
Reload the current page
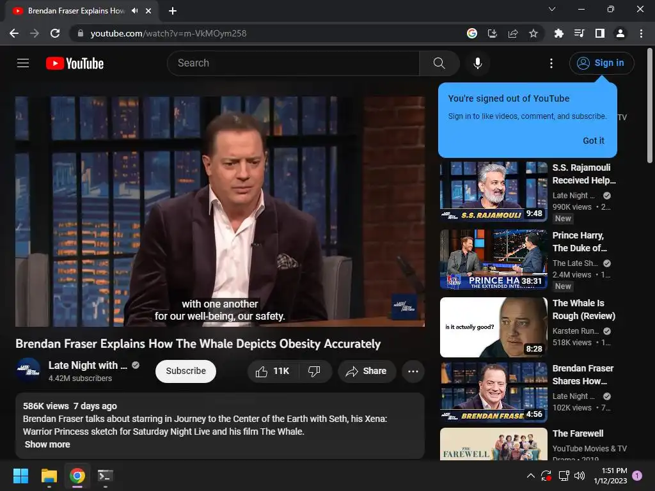pyautogui.click(x=55, y=33)
